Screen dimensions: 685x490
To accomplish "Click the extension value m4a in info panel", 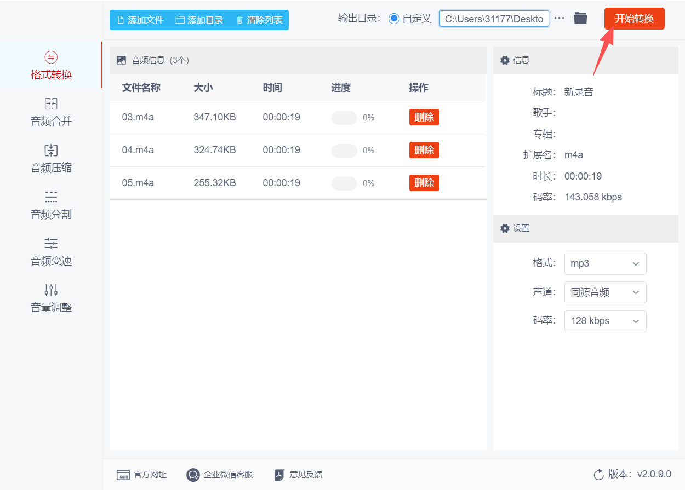I will 574,155.
